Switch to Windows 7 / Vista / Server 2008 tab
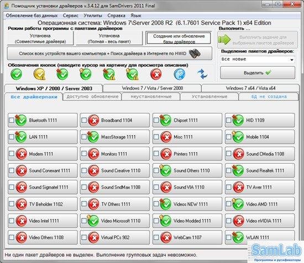The image size is (304, 263). [x=153, y=88]
